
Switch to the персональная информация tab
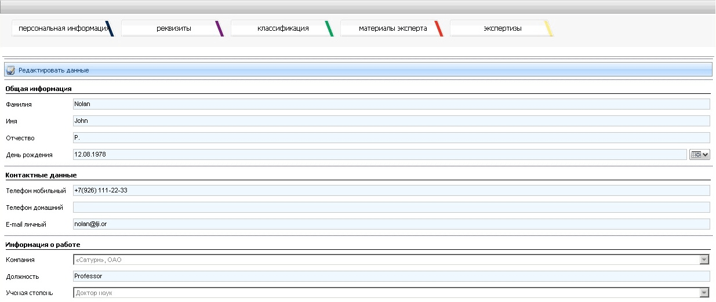point(63,28)
